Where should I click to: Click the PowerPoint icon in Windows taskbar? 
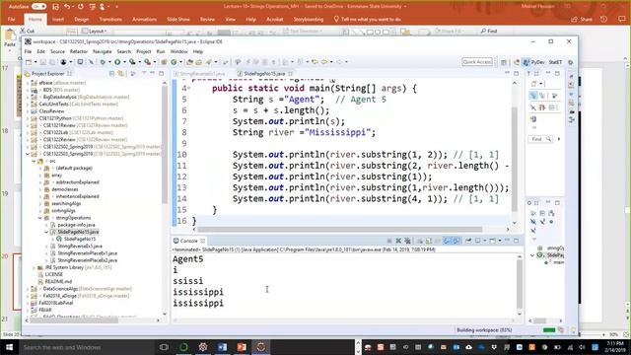coord(242,347)
